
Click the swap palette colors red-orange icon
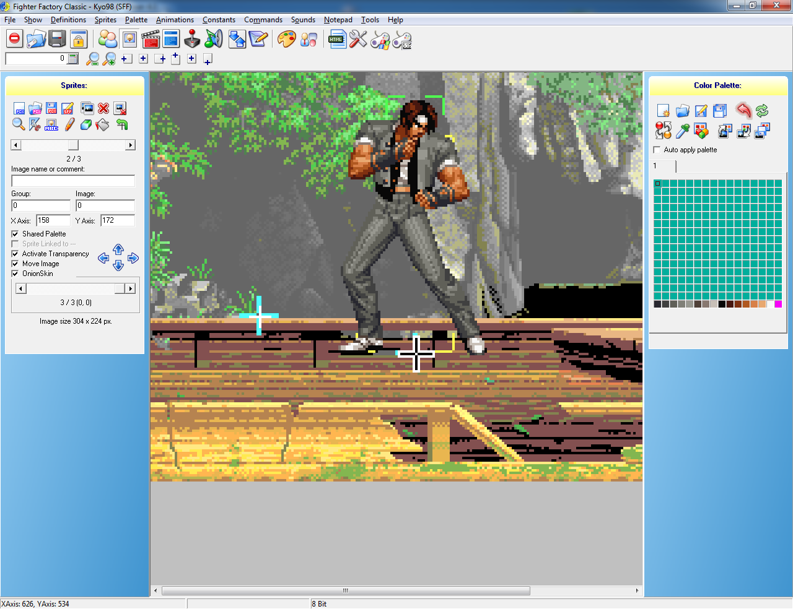pyautogui.click(x=663, y=131)
